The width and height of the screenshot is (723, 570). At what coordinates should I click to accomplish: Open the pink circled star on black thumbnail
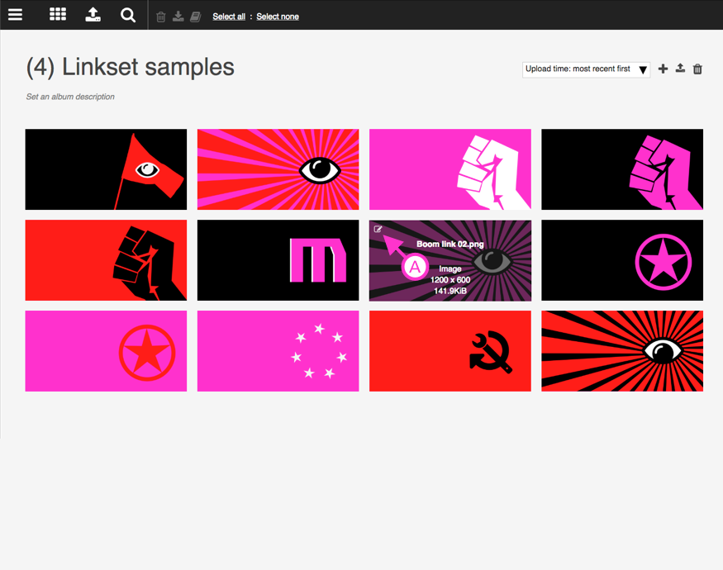[622, 260]
